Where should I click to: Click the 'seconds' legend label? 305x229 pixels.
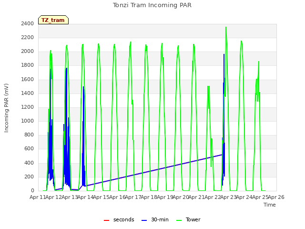click(124, 219)
